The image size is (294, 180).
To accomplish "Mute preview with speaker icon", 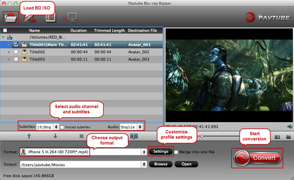I will pos(289,127).
